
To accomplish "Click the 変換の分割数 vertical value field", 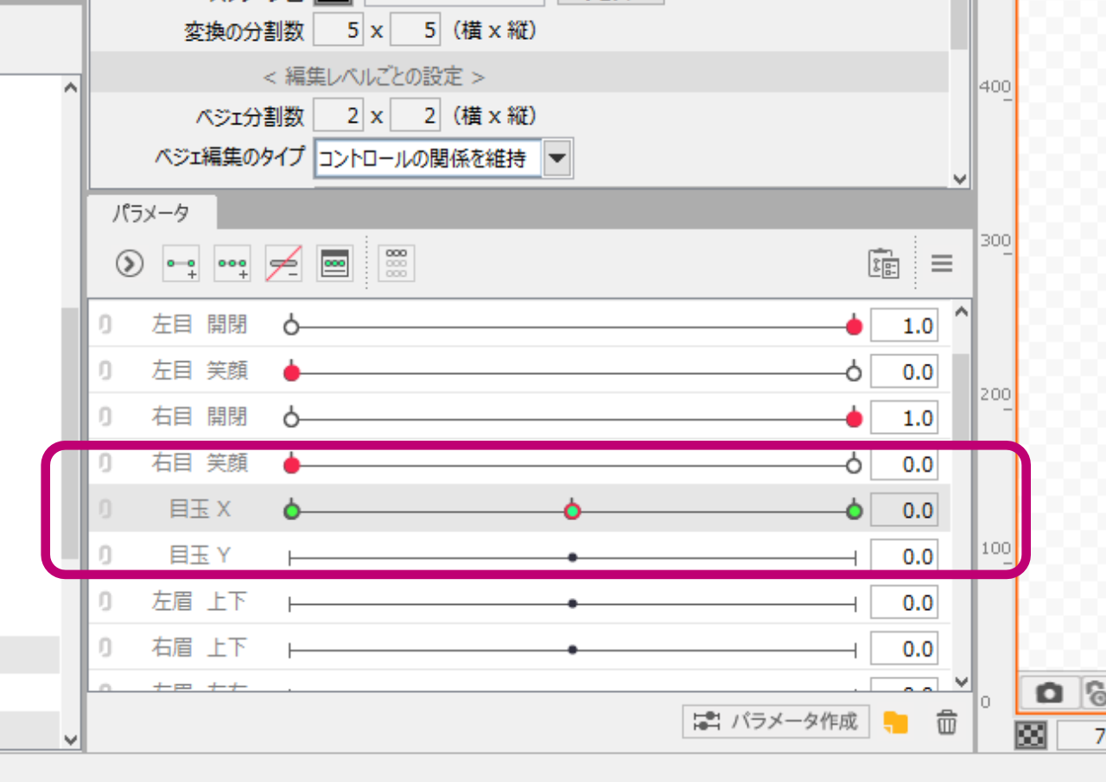I will point(416,32).
